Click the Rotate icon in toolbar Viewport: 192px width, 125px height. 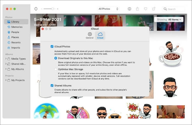tap(154, 9)
